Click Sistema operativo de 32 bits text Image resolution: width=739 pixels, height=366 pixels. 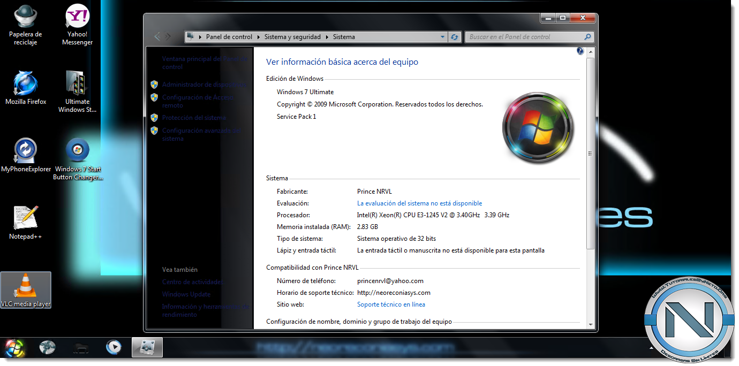[396, 239]
